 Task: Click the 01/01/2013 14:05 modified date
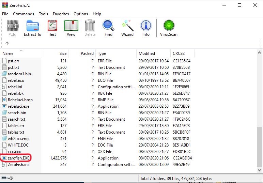point(154,74)
